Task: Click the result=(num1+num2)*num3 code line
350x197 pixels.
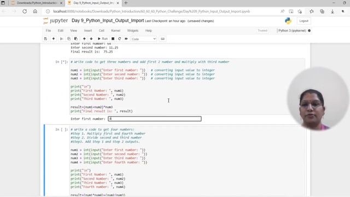Action: [91, 107]
